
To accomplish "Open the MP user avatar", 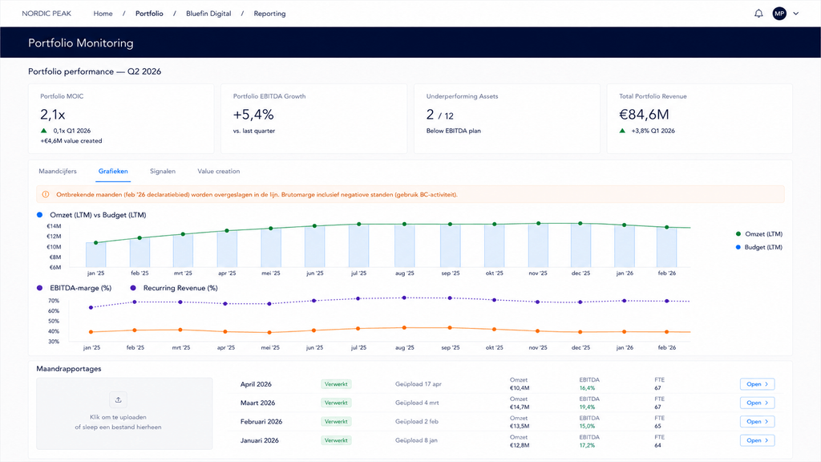I will point(779,14).
